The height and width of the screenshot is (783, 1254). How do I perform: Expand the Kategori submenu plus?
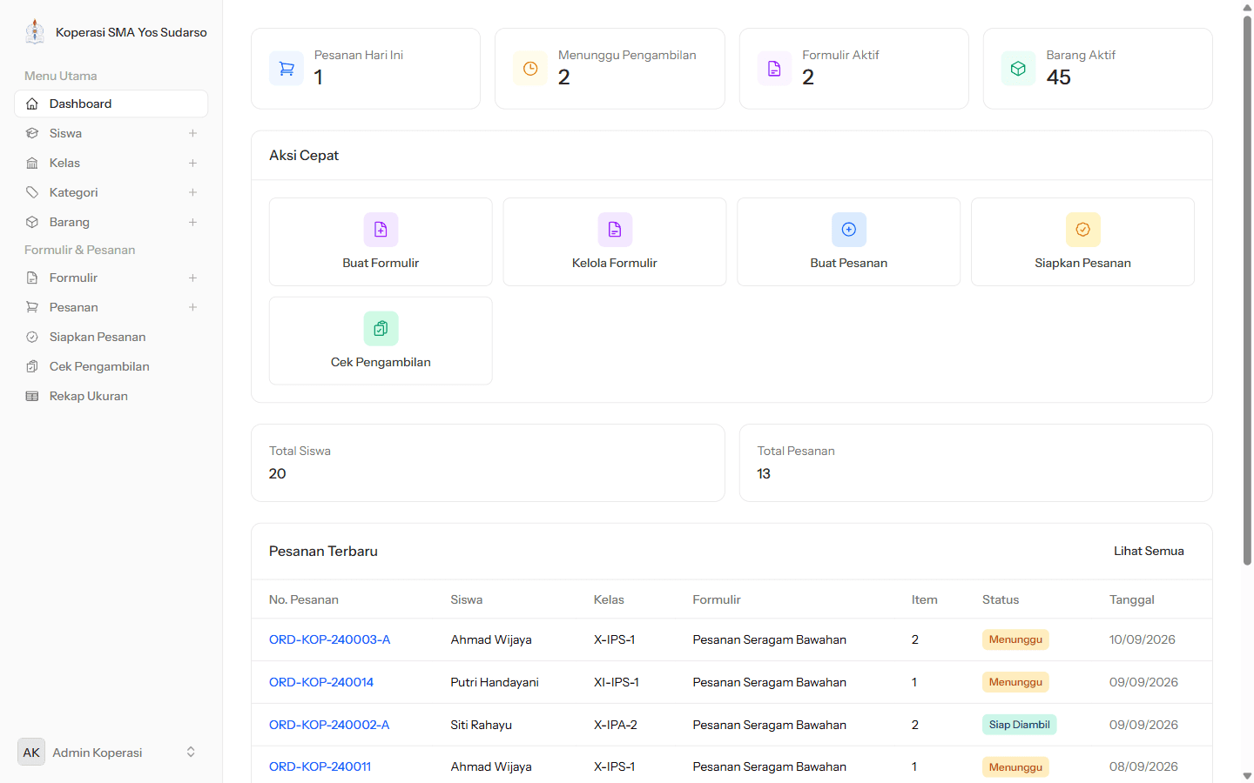click(192, 192)
